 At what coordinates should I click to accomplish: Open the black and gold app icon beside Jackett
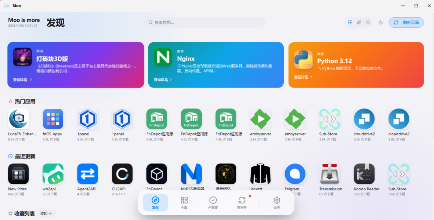[226, 174]
